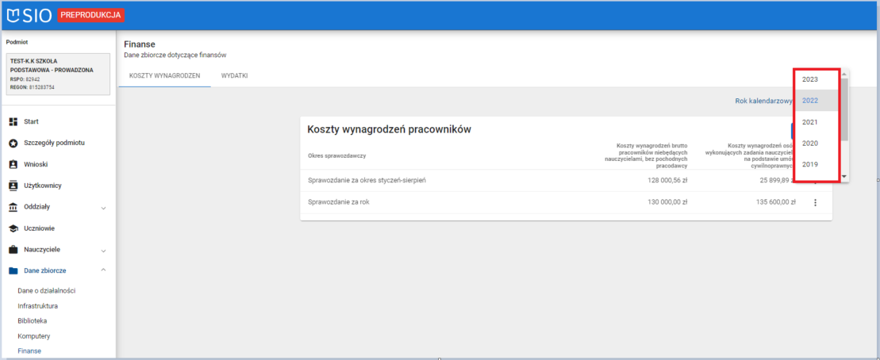Click the Oddziały building icon
This screenshot has width=880, height=360.
coord(13,207)
